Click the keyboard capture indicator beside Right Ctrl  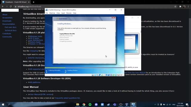(x=116, y=75)
